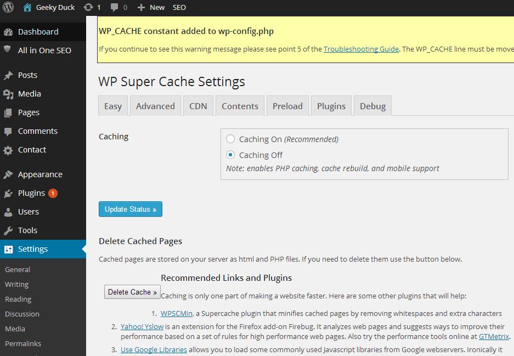Open the Preload tab
This screenshot has height=356, width=514.
point(288,106)
